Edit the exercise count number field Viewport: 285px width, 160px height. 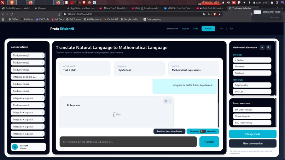(203, 131)
